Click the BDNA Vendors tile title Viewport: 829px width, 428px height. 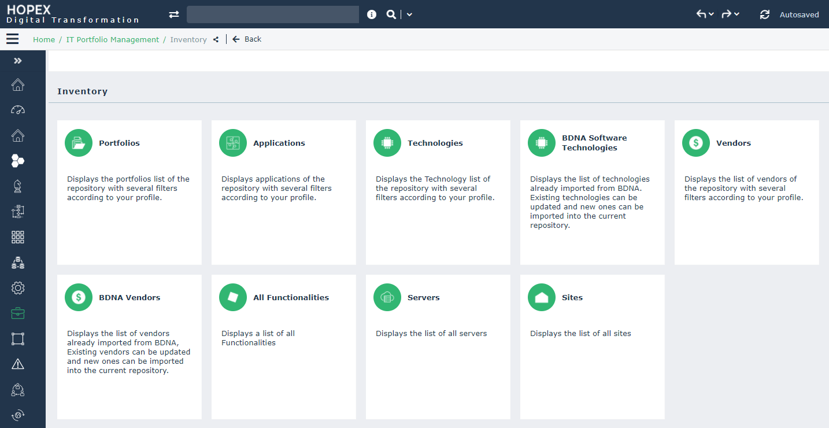[129, 297]
